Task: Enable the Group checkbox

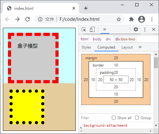Action: coord(137,118)
